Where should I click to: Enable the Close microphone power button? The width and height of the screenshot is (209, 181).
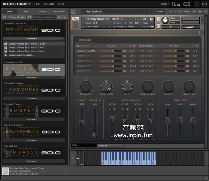click(123, 109)
